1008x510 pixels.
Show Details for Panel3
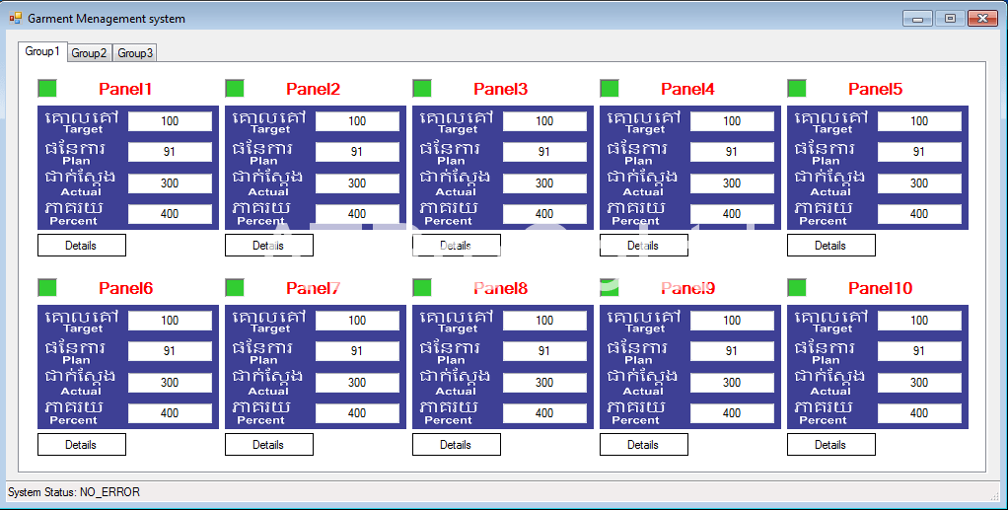457,245
